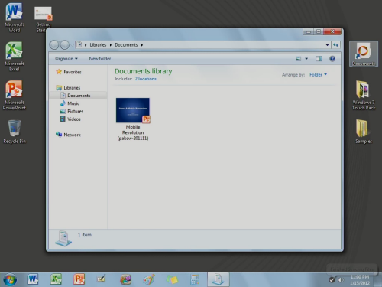Open the Windows Start menu
Viewport: 382px width, 287px height.
tap(10, 280)
